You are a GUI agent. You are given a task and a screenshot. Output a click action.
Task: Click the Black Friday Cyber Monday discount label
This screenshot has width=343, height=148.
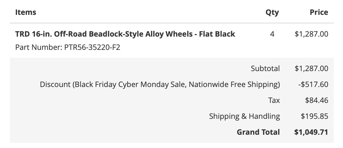point(160,84)
